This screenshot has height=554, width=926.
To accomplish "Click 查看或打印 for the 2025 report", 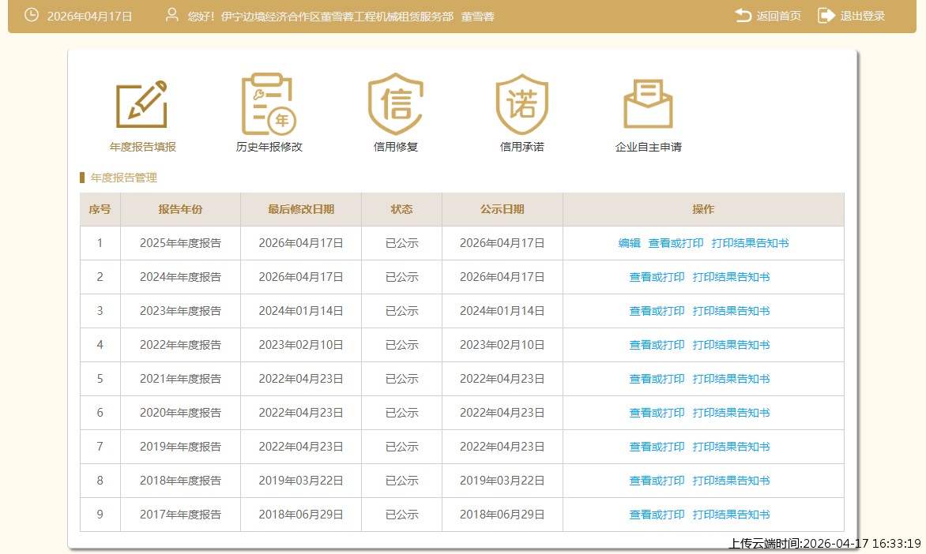I will [x=676, y=243].
